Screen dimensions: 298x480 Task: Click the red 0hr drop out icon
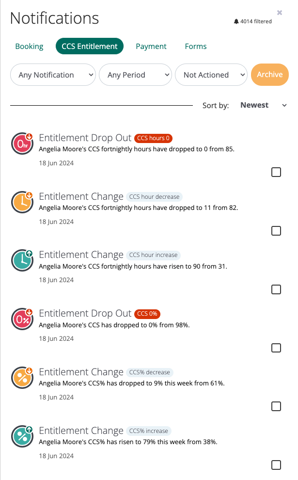pos(22,143)
